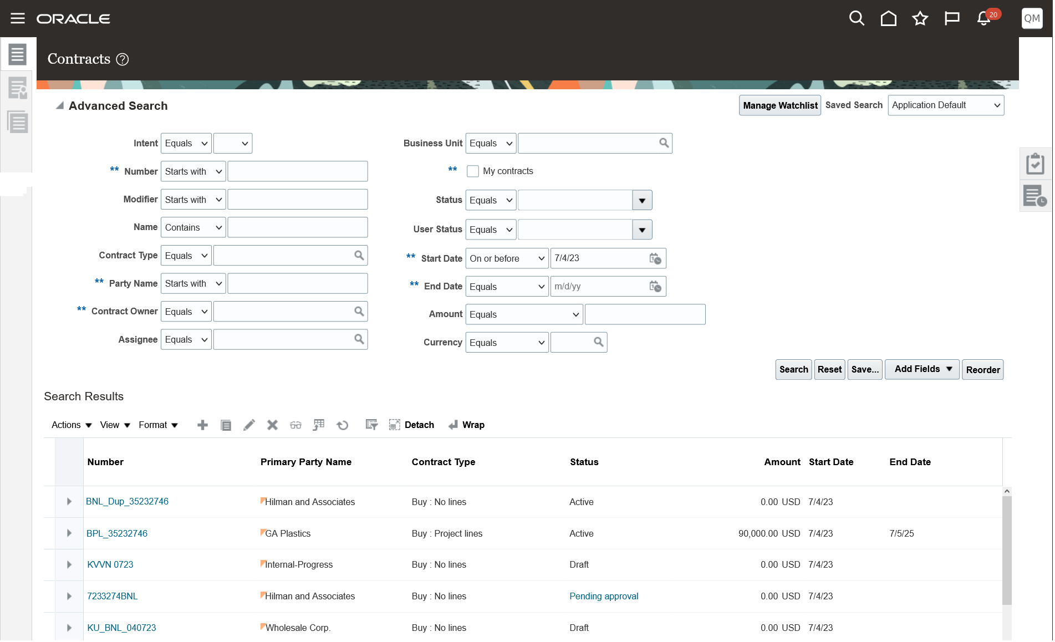
Task: Click the Save... button
Action: [x=865, y=370]
